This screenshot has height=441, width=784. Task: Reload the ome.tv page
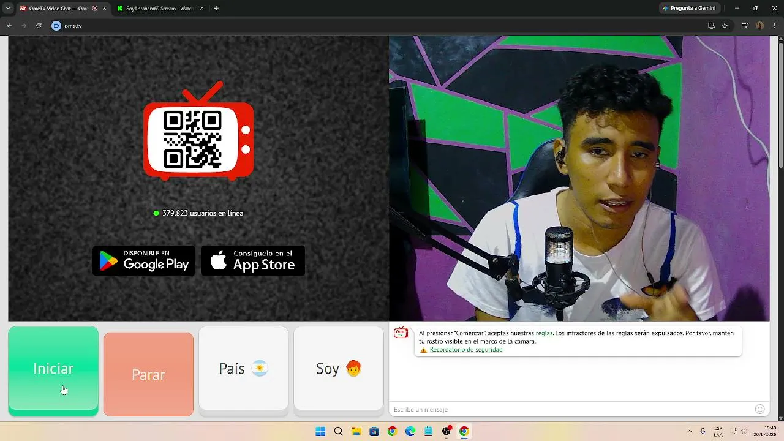[x=39, y=26]
